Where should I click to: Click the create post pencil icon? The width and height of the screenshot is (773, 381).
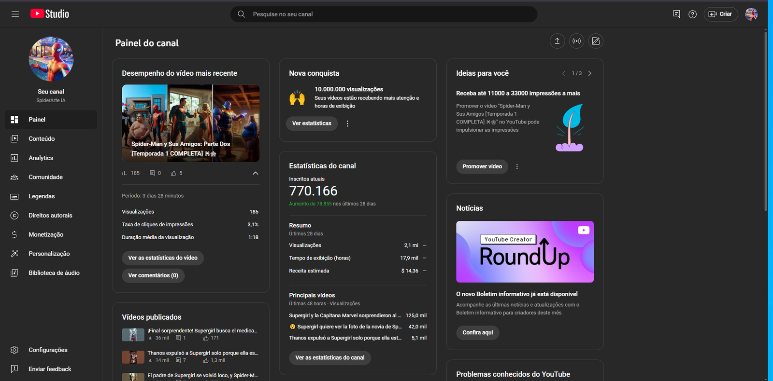[596, 41]
